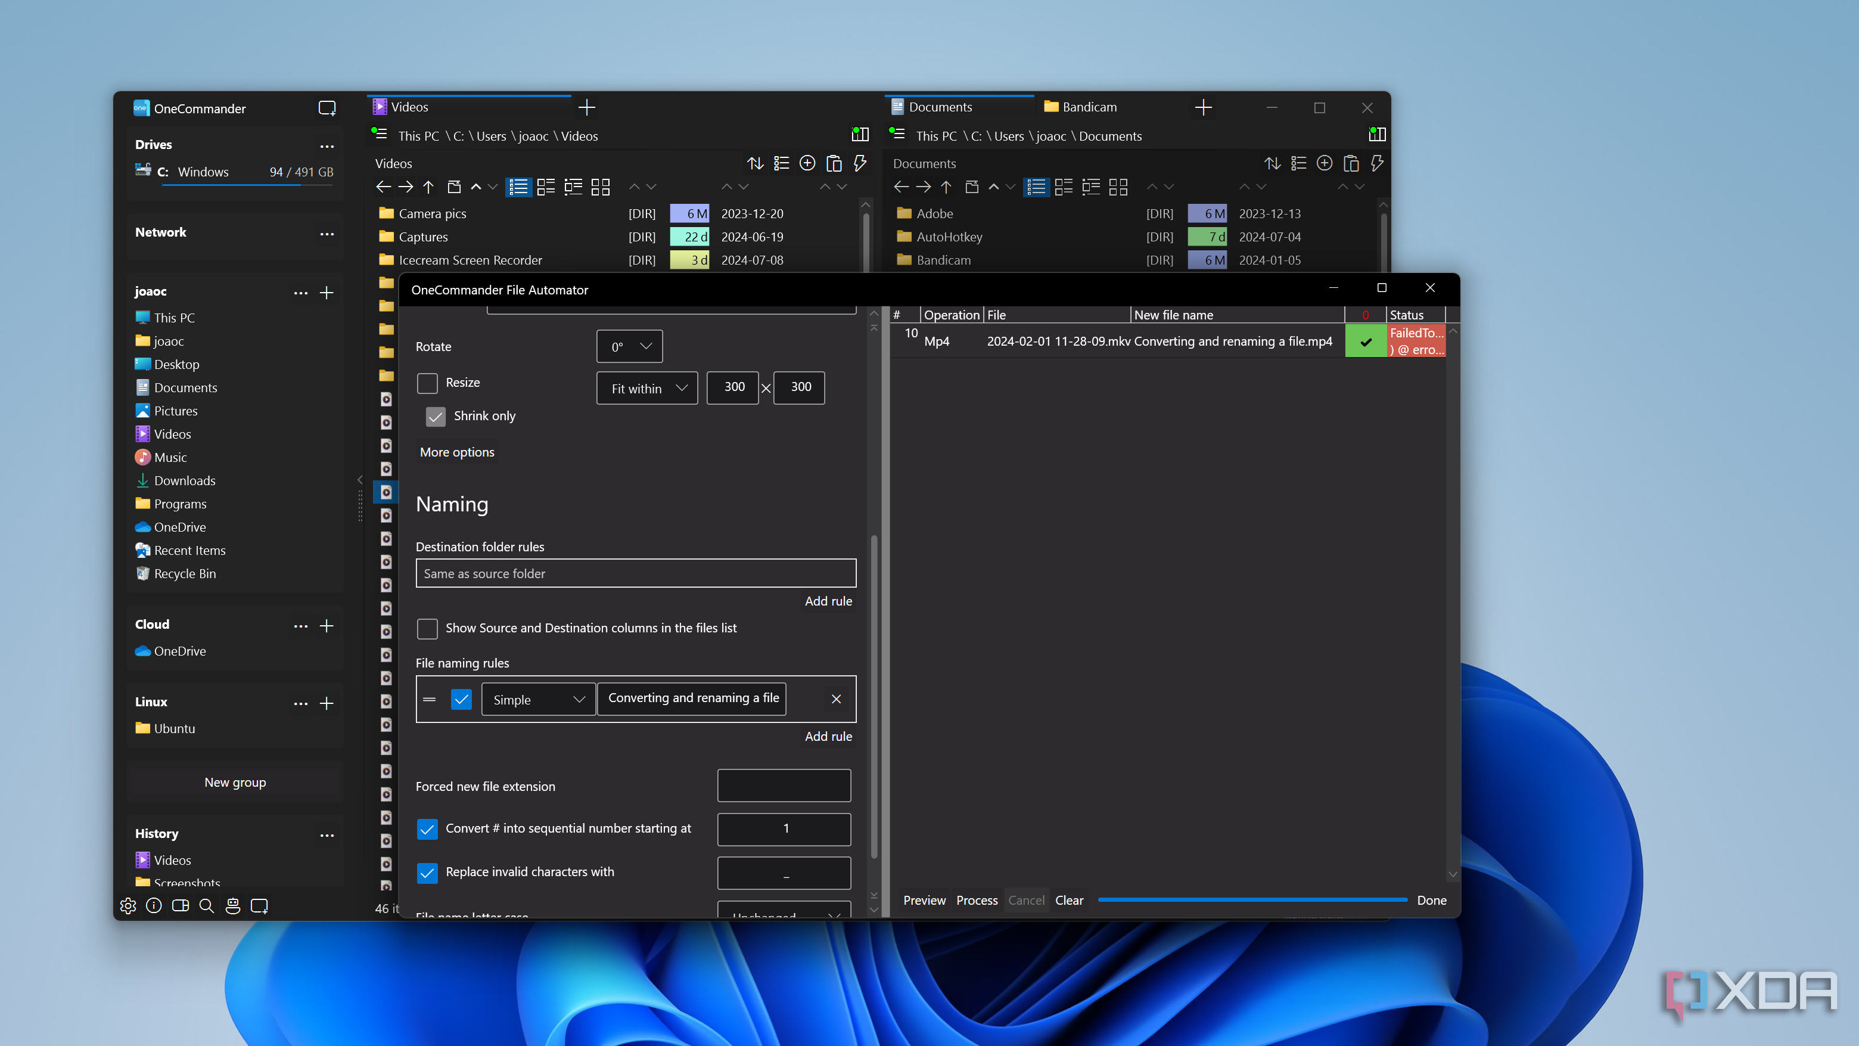This screenshot has height=1046, width=1859.
Task: Click the Preview button
Action: pyautogui.click(x=925, y=900)
